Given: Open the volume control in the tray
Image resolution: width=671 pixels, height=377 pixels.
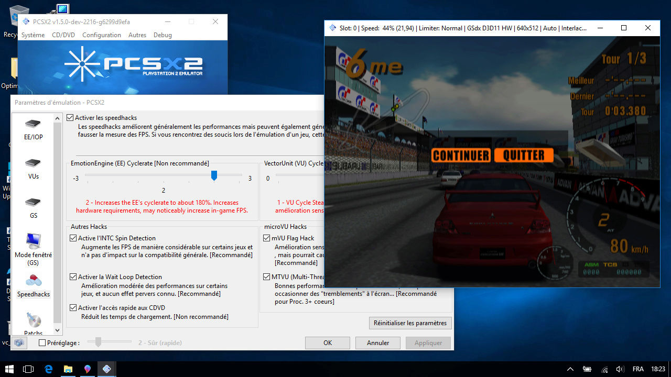Looking at the screenshot, I should (620, 369).
